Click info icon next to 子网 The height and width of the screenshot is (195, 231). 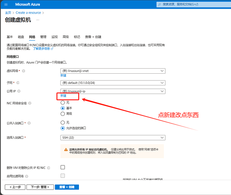click(18, 83)
